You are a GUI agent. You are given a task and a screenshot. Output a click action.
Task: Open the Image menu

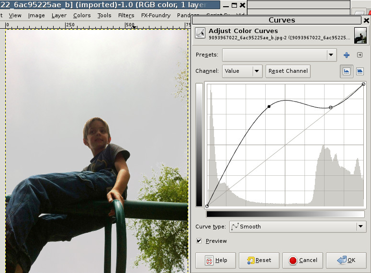[36, 15]
